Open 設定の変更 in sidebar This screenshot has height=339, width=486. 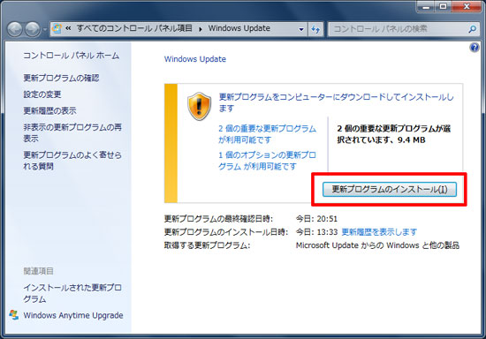pyautogui.click(x=42, y=94)
